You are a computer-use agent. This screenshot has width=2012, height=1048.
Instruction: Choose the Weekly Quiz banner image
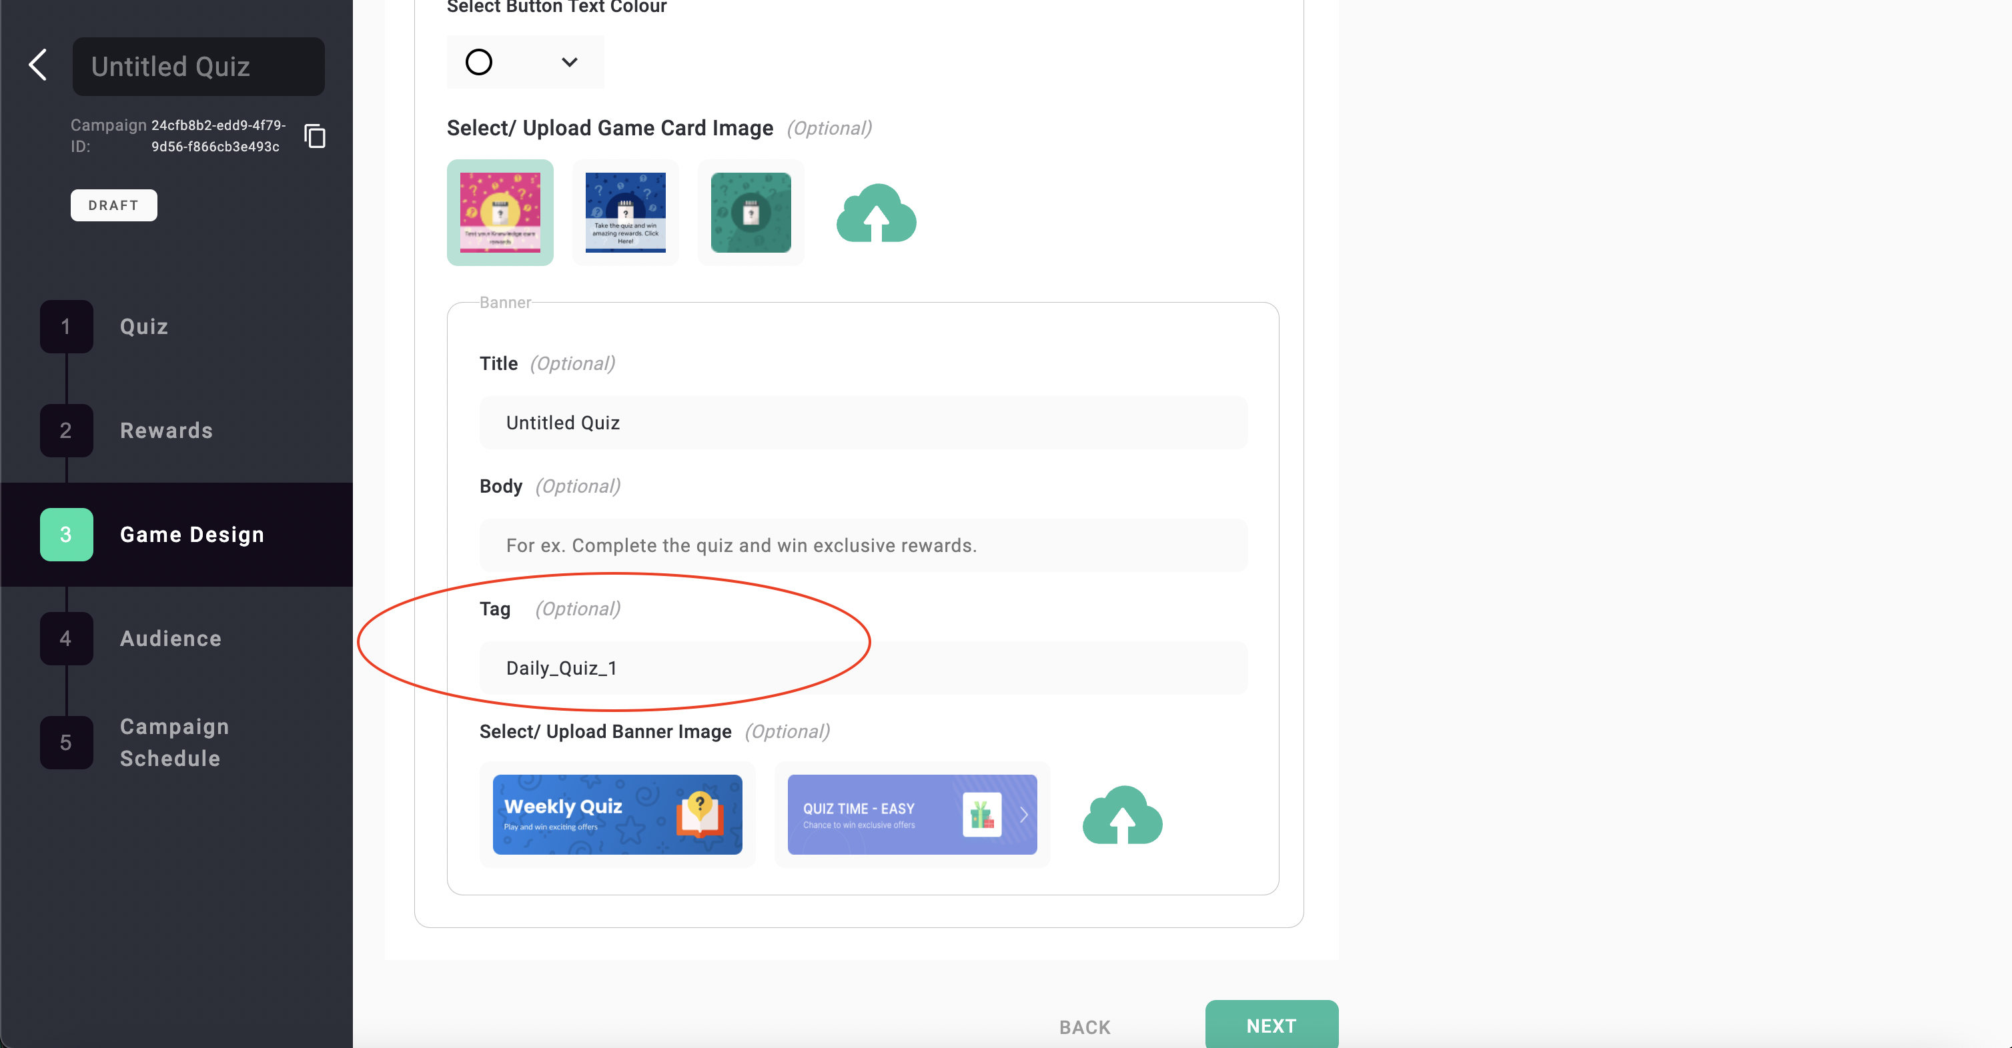point(617,814)
